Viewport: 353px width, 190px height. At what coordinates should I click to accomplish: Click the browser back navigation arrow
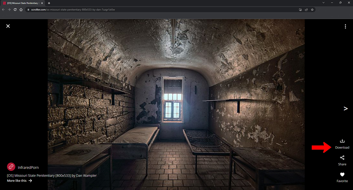click(x=3, y=9)
